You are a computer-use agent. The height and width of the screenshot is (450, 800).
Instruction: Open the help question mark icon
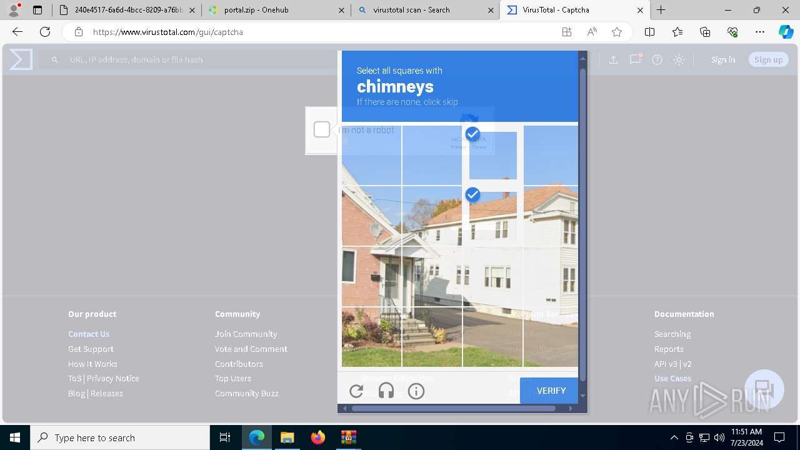657,59
